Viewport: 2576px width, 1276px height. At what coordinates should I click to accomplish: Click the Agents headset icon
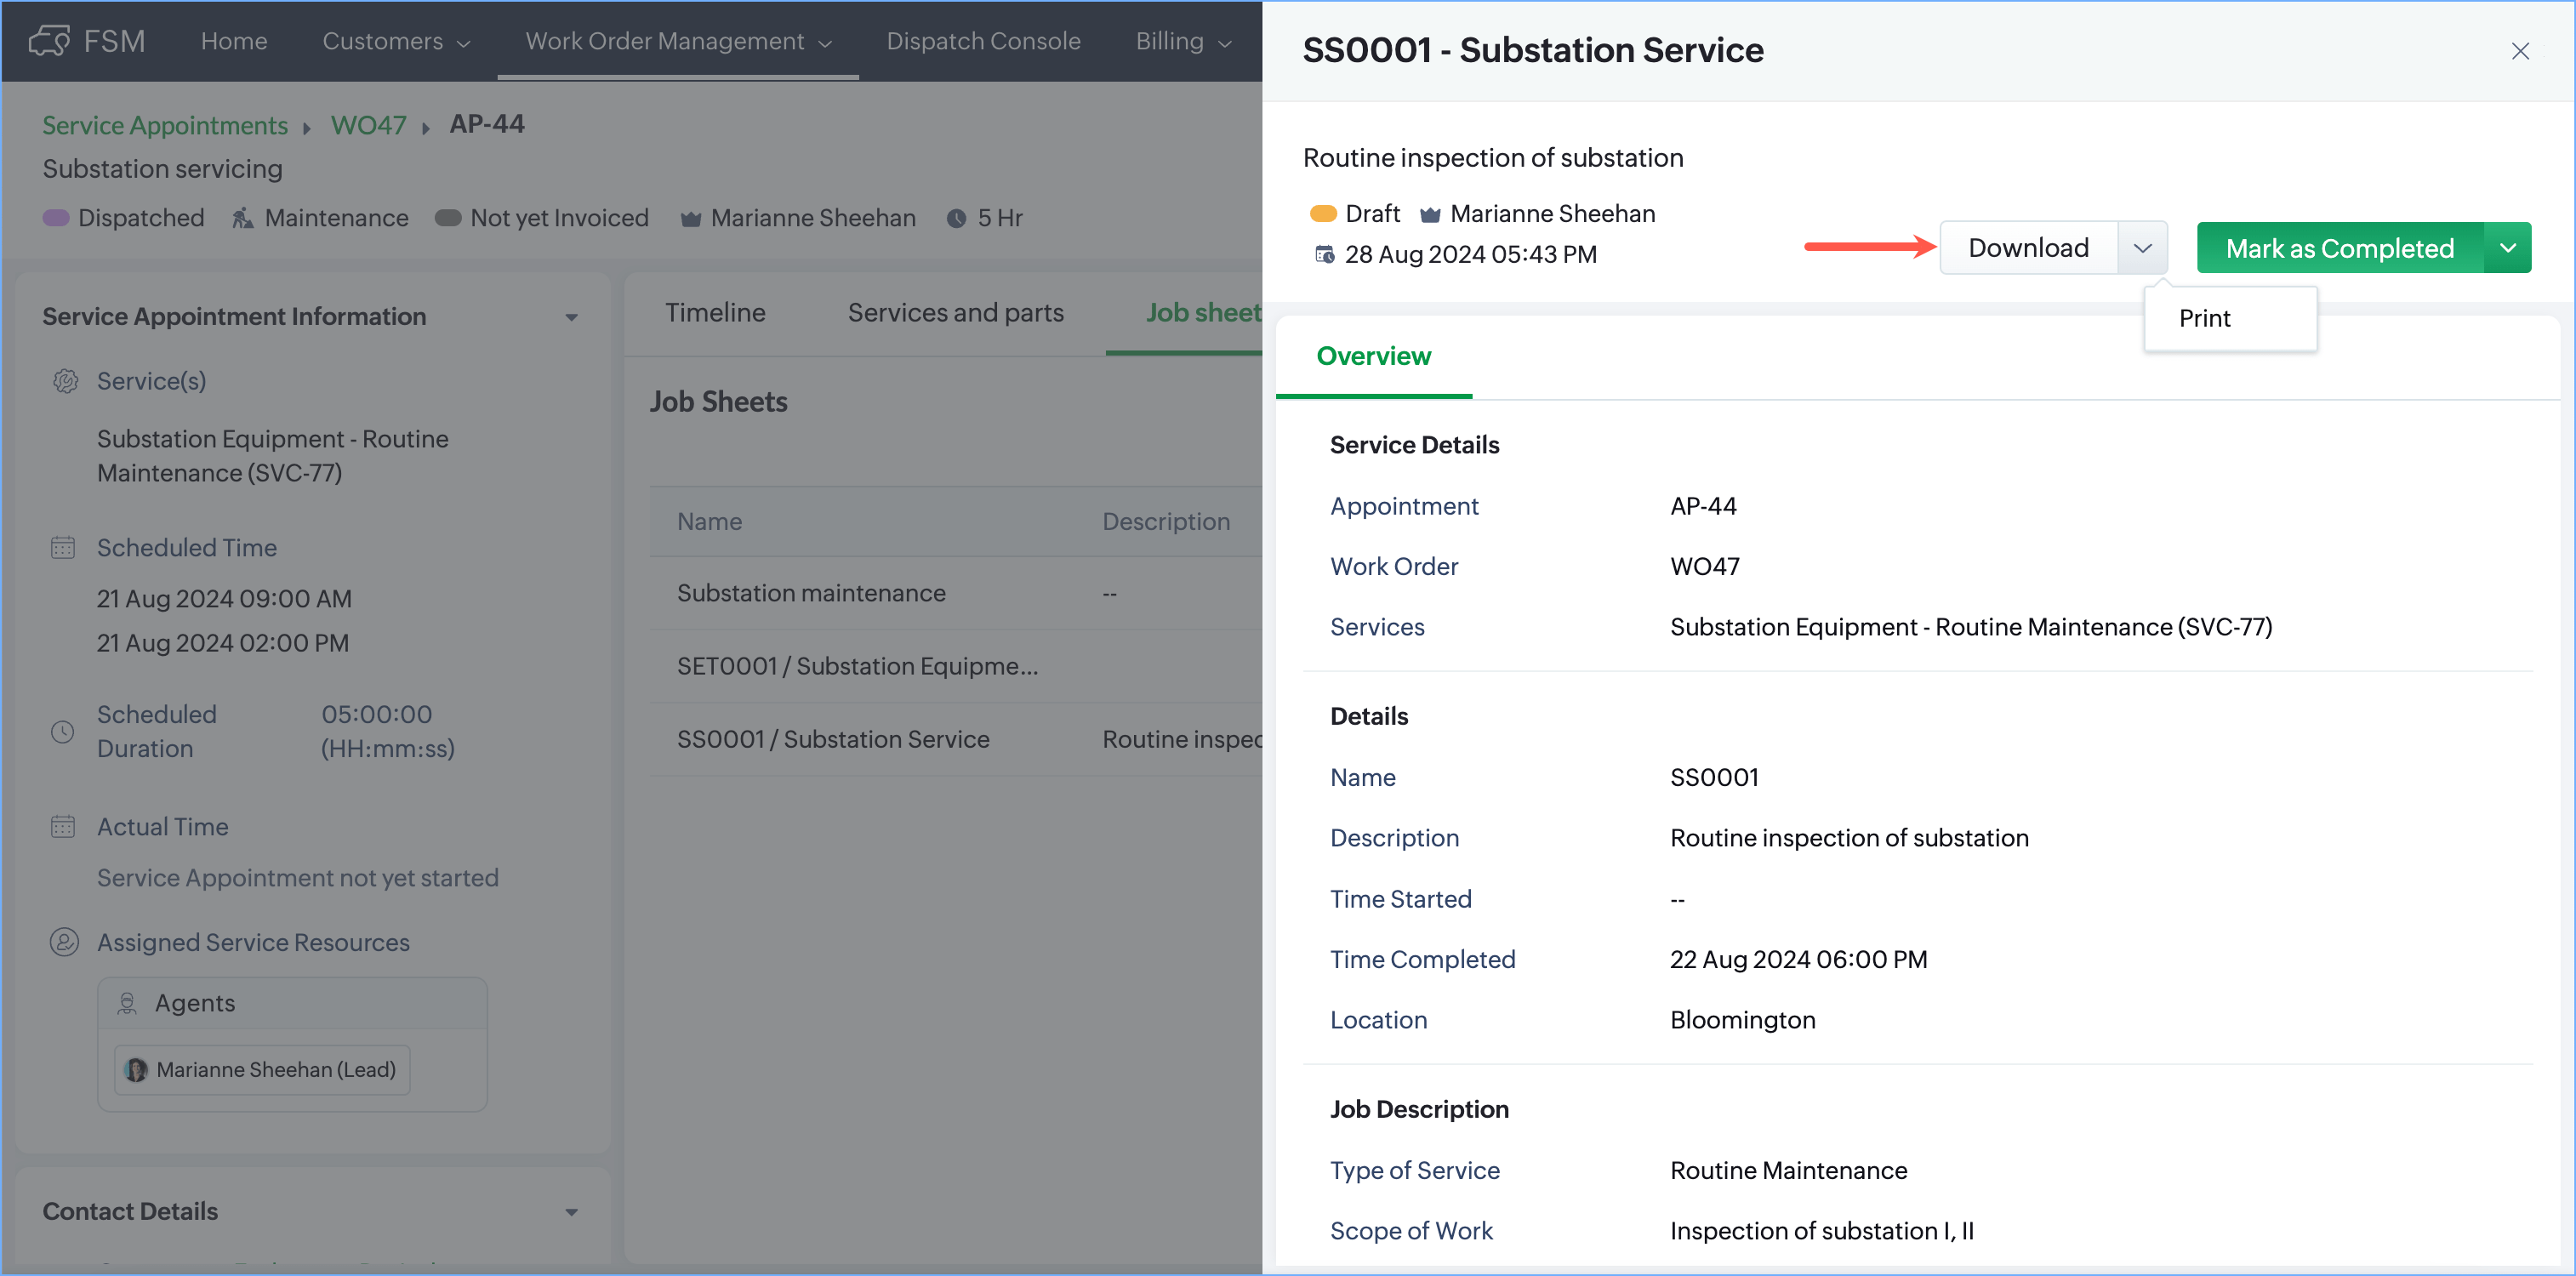127,1003
